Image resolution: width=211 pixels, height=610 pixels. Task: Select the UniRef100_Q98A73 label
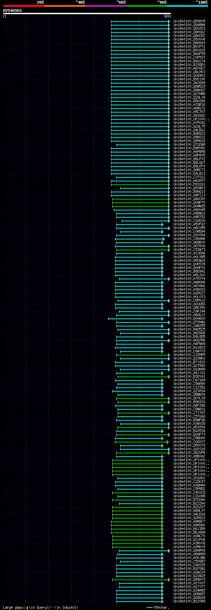coord(189,579)
